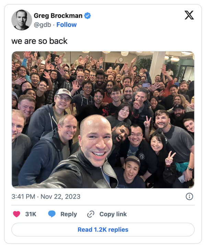Image resolution: width=206 pixels, height=247 pixels.
Task: Click the 3:41 PM time text
Action: tap(23, 197)
